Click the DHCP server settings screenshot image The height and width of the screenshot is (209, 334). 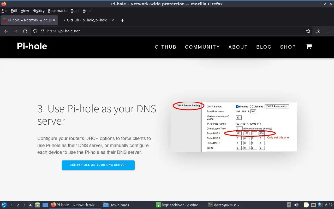(234, 127)
